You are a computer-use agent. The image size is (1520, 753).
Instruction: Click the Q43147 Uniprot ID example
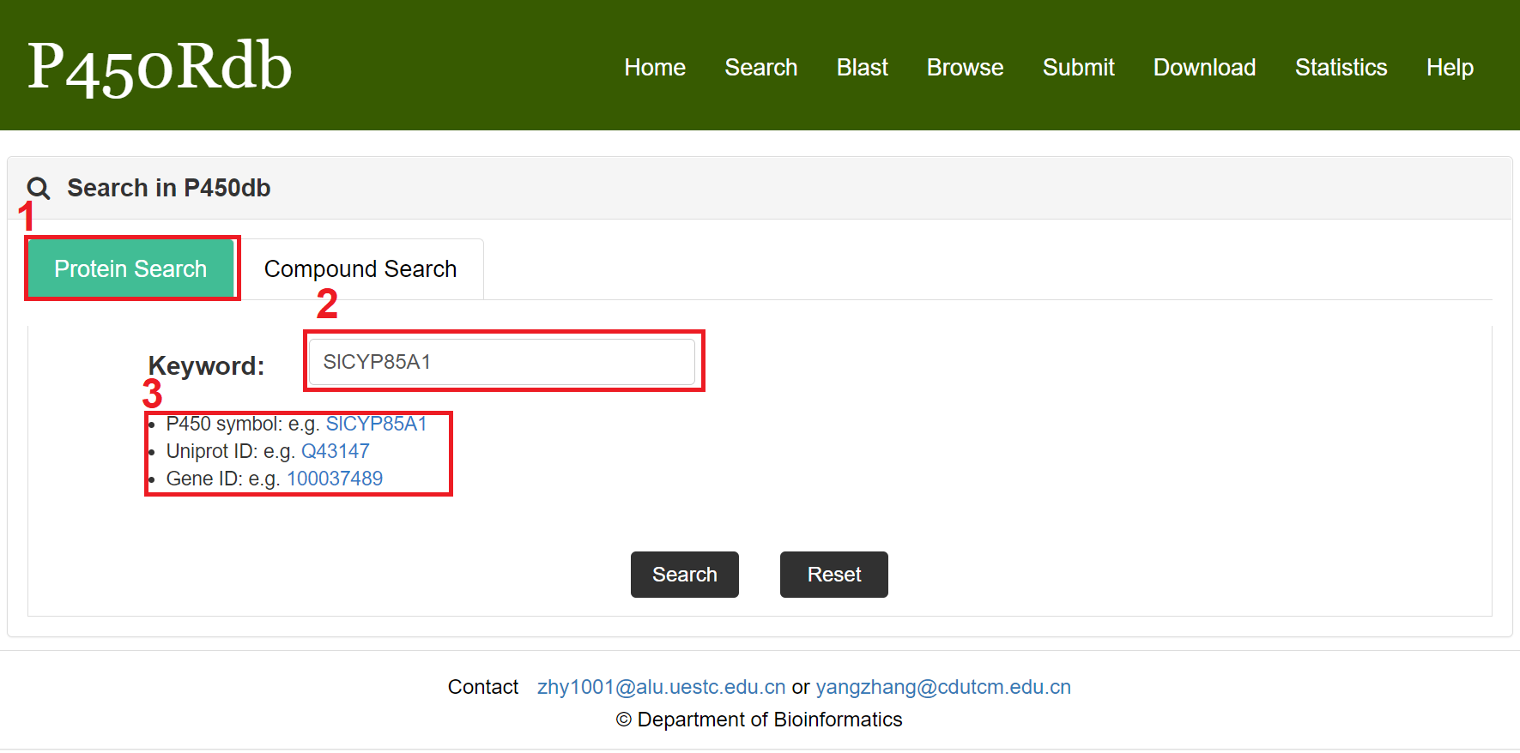pos(335,451)
